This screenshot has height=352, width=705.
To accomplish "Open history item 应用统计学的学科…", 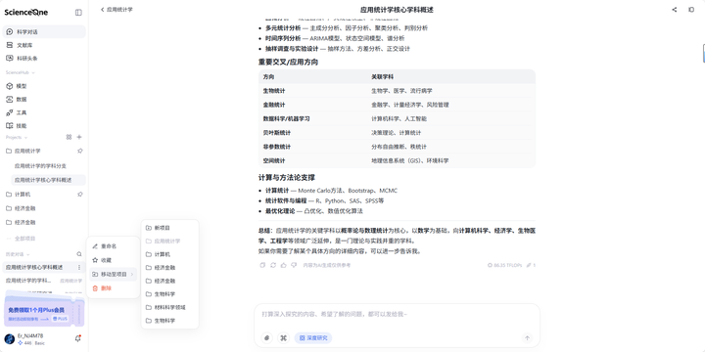I will tap(28, 281).
